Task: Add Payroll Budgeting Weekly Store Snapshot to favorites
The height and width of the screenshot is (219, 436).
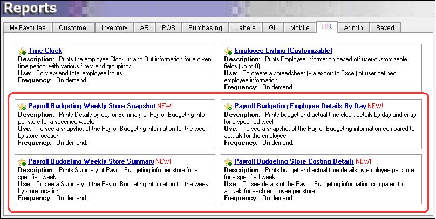Action: tap(22, 107)
